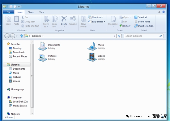Open the Easy access dropdown

click(x=97, y=22)
